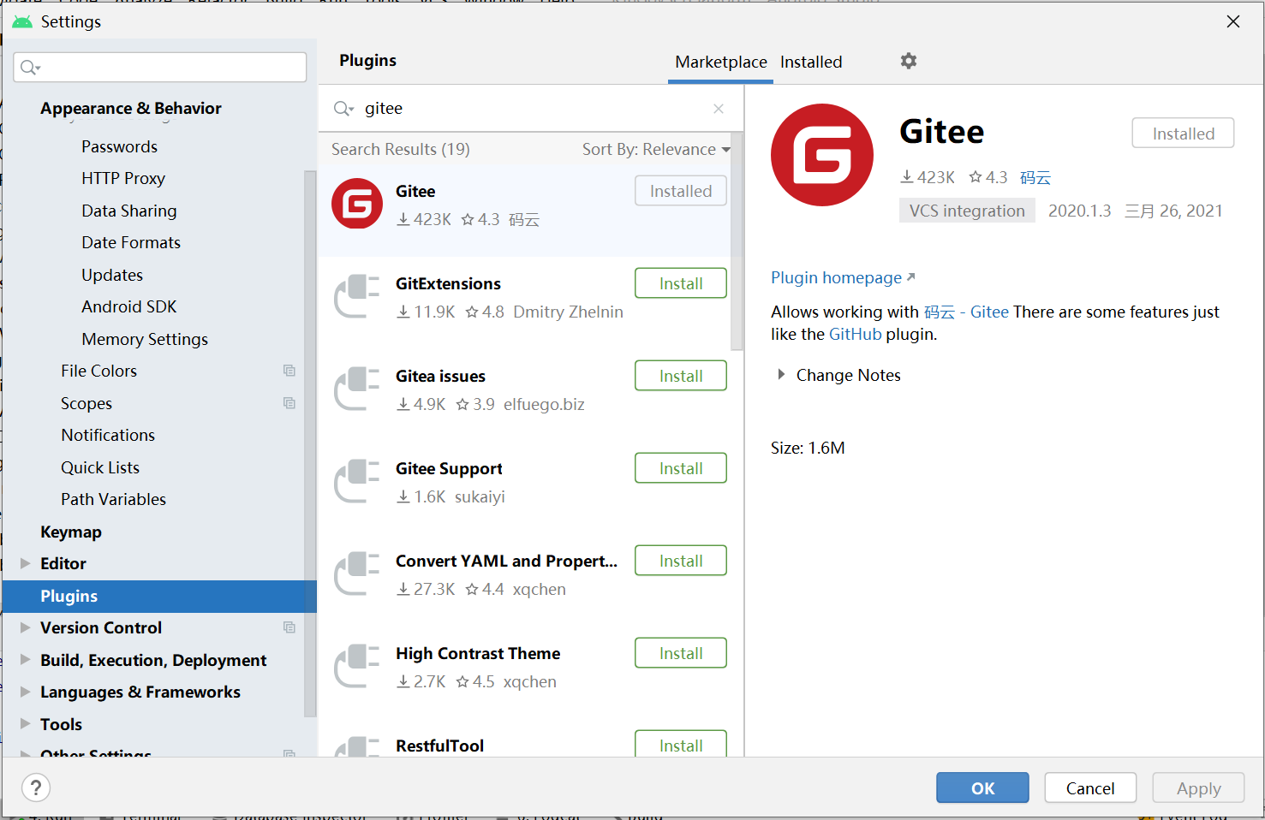Install the Gitee Support plugin
The width and height of the screenshot is (1265, 820).
pyautogui.click(x=681, y=468)
